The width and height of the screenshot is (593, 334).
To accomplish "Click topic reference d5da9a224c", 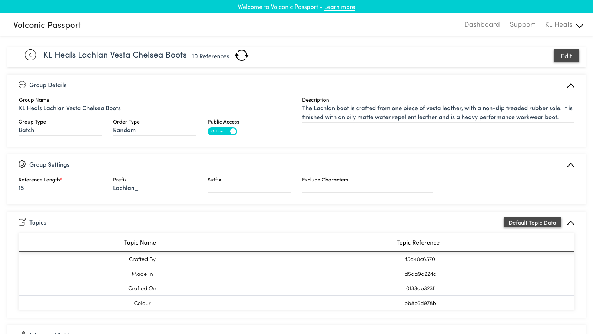I will coord(420,274).
